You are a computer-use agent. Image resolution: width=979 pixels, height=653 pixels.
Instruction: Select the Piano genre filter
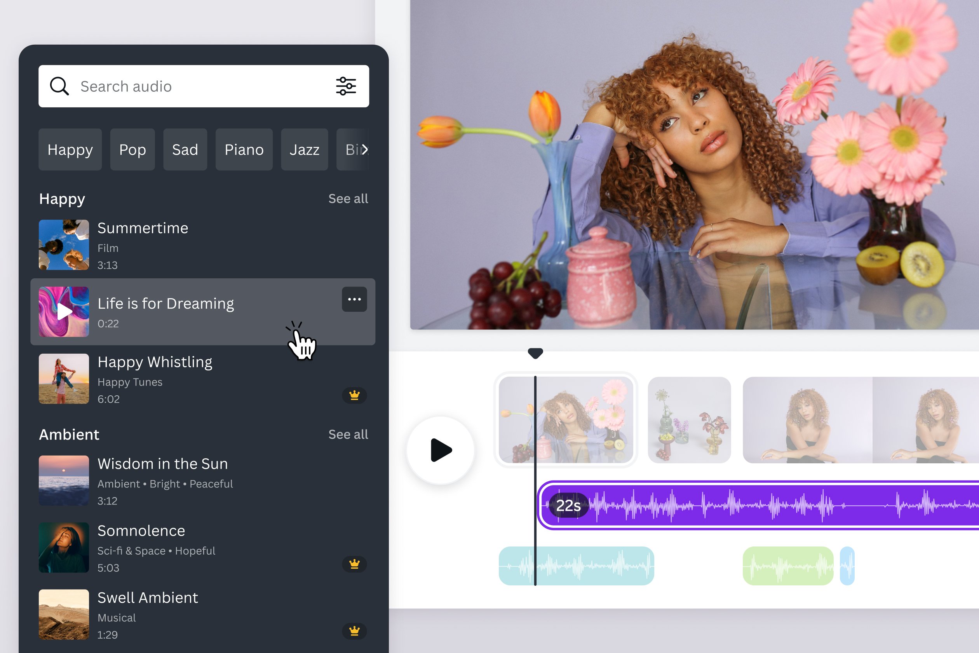(x=243, y=149)
